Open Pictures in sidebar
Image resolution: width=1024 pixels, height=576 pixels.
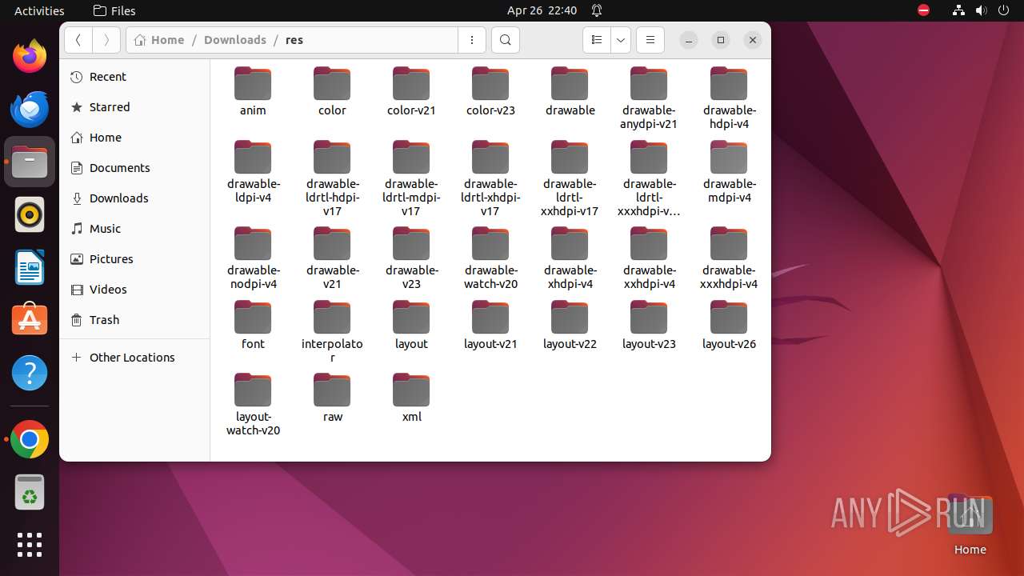point(134,259)
